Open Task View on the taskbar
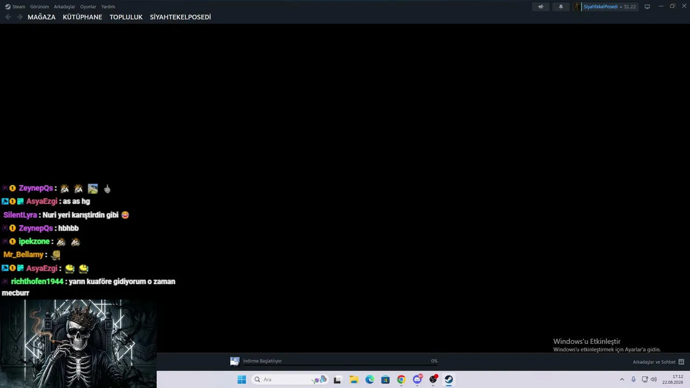This screenshot has width=690, height=388. point(337,379)
